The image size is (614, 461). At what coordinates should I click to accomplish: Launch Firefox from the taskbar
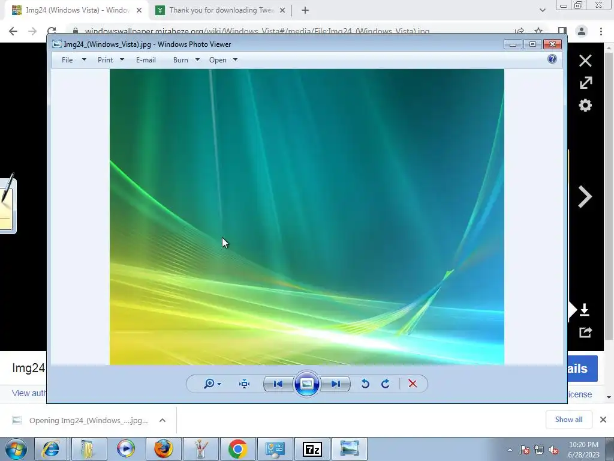tap(163, 449)
